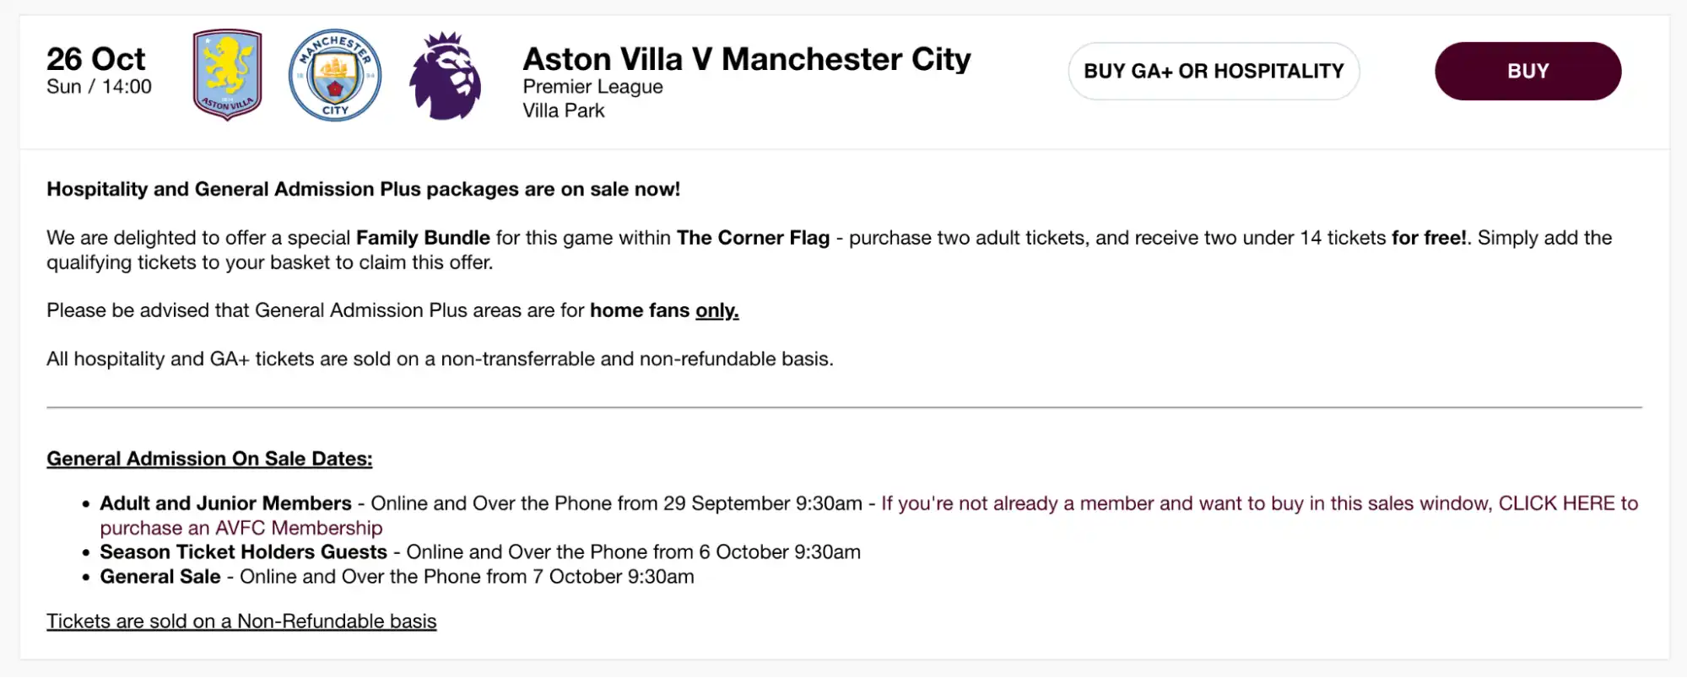Click BUY GA+ OR HOSPITALITY
The image size is (1687, 678).
(1214, 71)
